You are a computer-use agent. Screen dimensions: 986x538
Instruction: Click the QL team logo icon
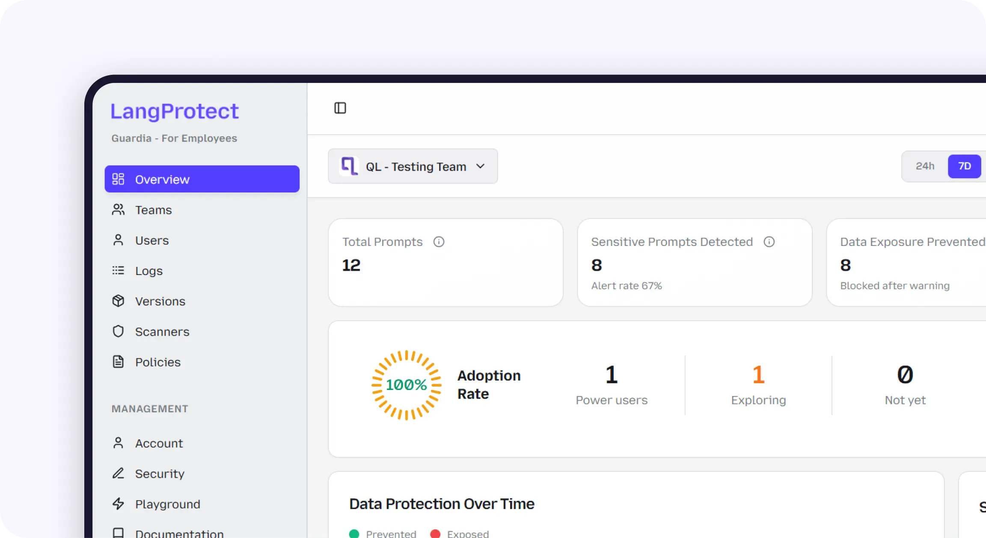tap(349, 166)
